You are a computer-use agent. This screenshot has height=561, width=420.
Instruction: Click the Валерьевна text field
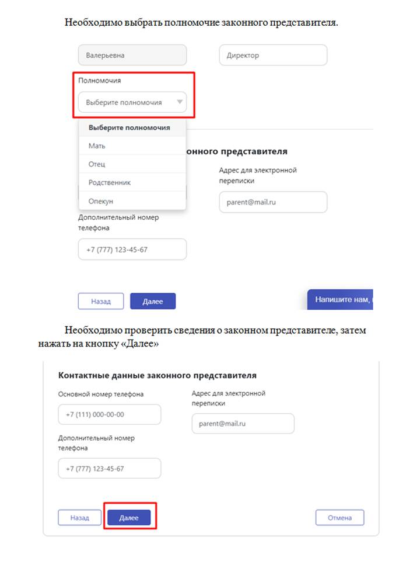132,56
